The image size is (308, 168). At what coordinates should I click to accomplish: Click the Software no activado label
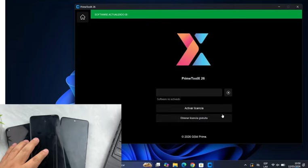pyautogui.click(x=168, y=99)
